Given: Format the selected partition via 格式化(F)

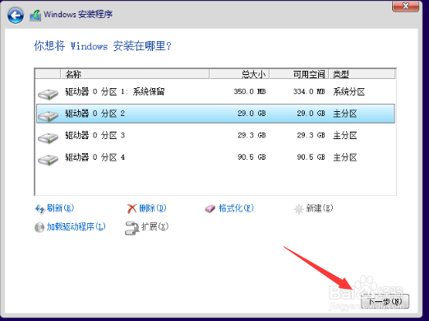Looking at the screenshot, I should tap(236, 208).
